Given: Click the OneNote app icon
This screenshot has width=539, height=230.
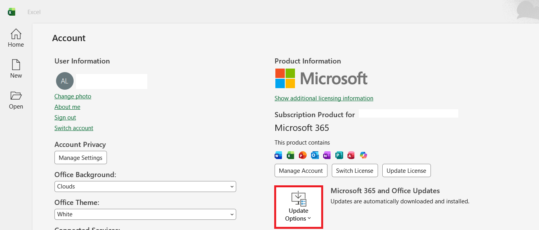Looking at the screenshot, I should [x=327, y=155].
